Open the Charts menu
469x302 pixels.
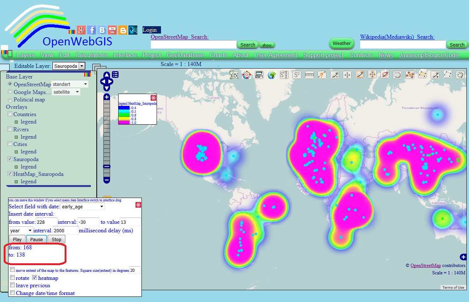click(218, 55)
